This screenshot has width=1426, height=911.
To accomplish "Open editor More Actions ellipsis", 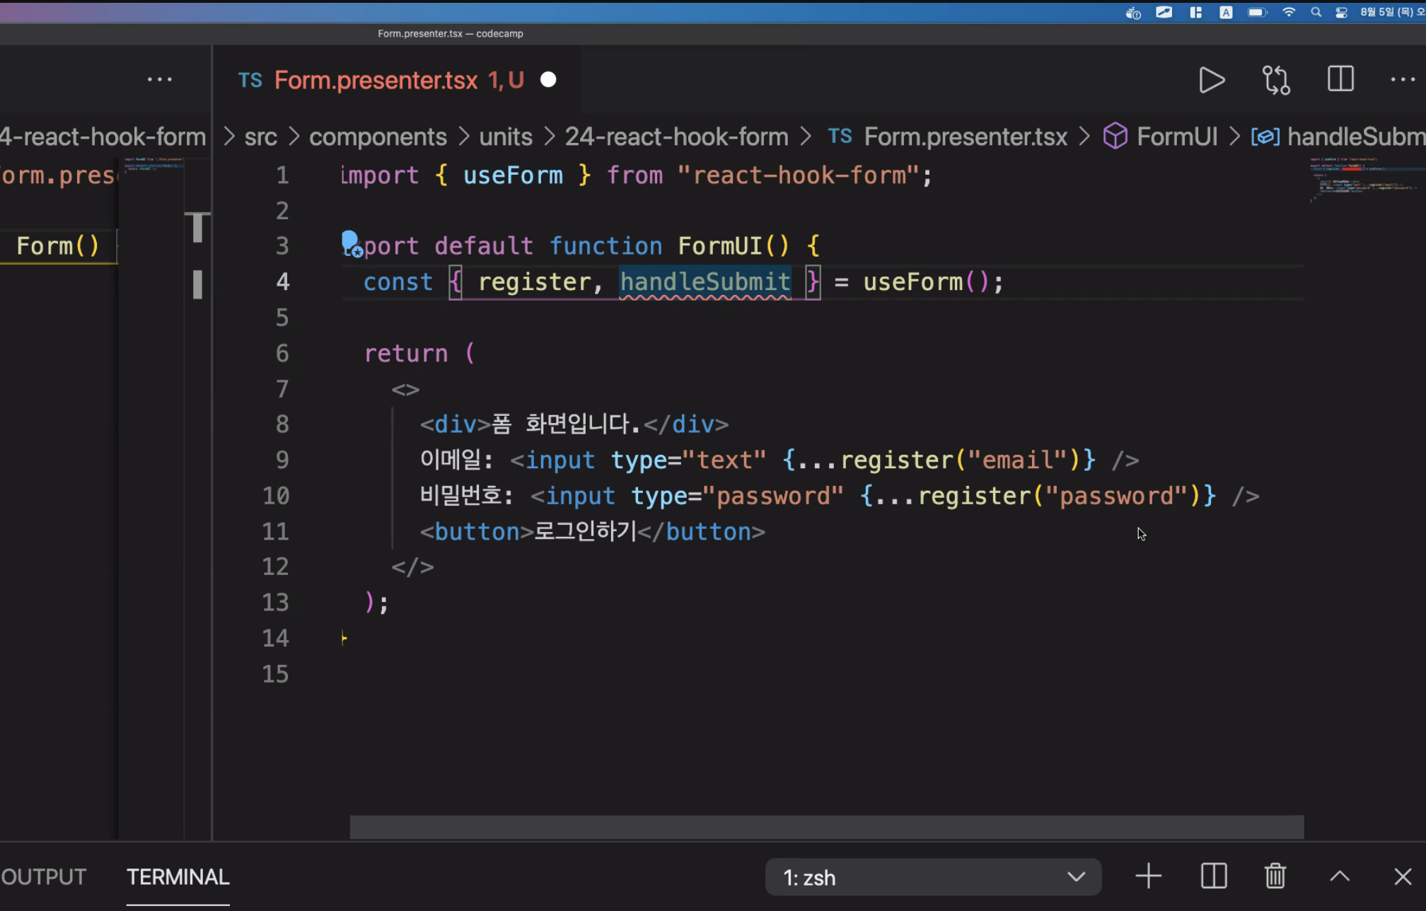I will [1402, 80].
